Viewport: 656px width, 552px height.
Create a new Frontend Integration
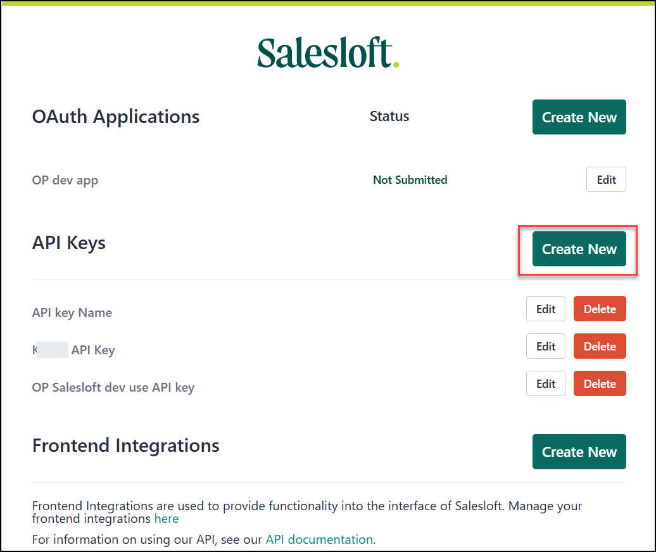click(579, 451)
